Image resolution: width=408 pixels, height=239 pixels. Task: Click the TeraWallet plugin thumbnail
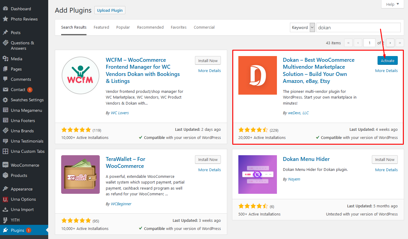(x=80, y=175)
